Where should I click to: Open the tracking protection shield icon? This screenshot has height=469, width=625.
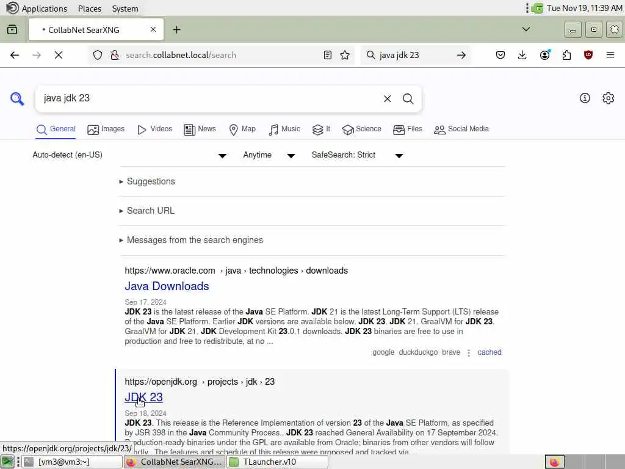click(x=98, y=55)
